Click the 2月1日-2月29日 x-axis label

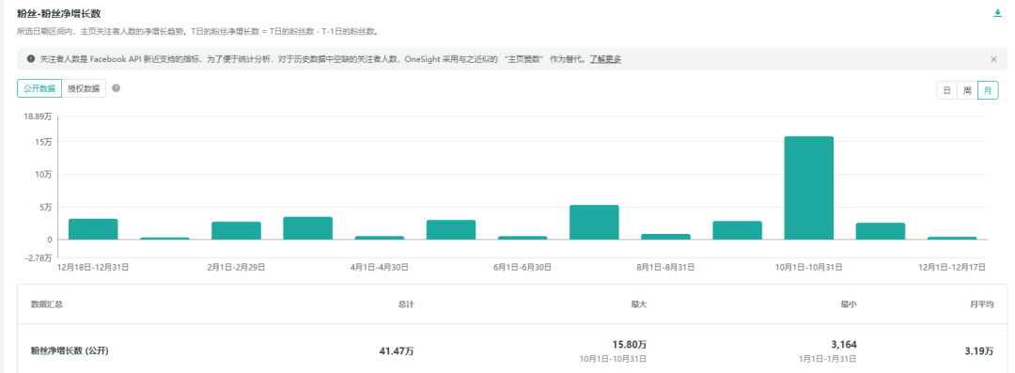tap(236, 267)
